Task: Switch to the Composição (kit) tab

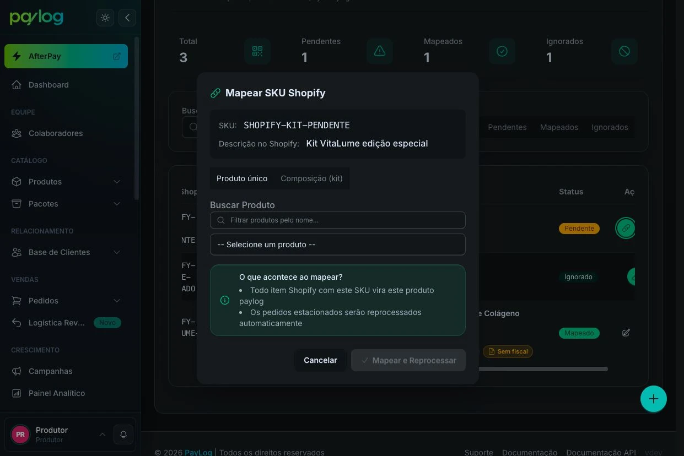Action: click(311, 178)
